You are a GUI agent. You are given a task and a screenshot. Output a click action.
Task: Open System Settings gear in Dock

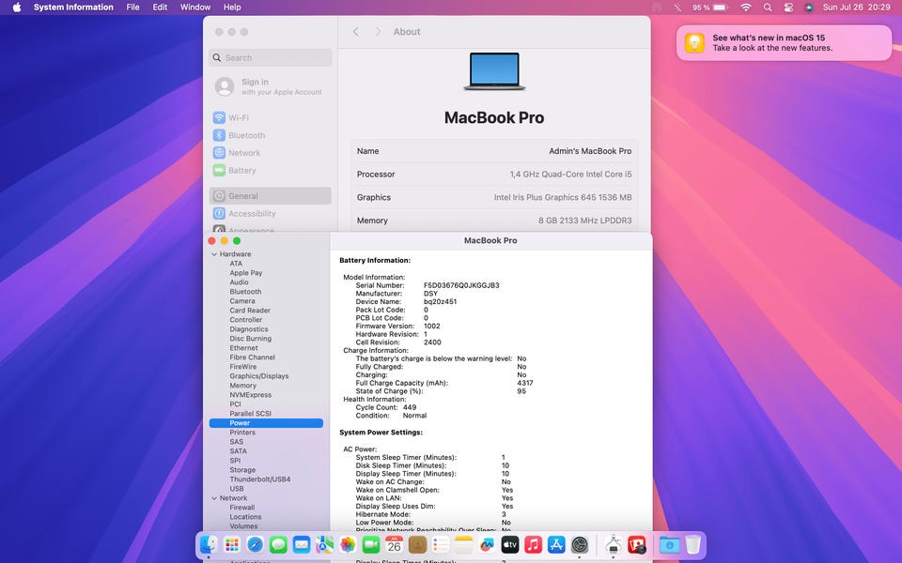(580, 544)
